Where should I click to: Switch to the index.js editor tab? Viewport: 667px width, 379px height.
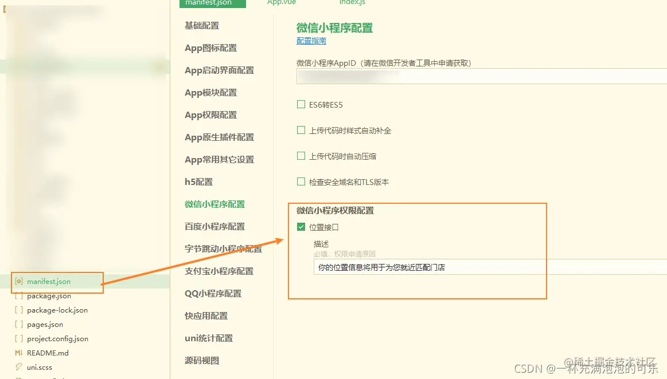click(352, 2)
